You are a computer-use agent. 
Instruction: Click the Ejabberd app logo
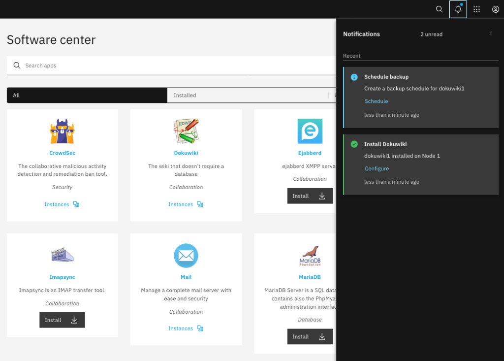tap(310, 131)
